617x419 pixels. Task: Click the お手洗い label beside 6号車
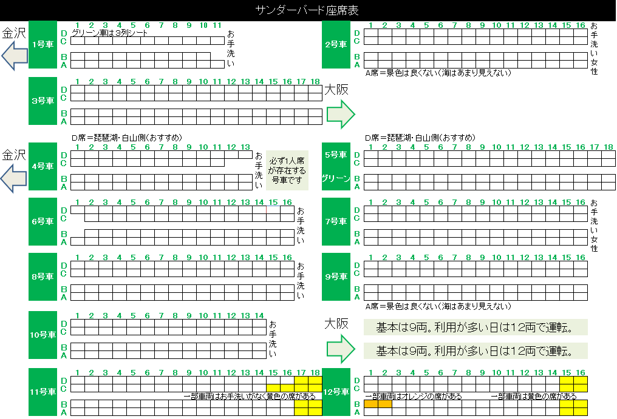click(301, 226)
